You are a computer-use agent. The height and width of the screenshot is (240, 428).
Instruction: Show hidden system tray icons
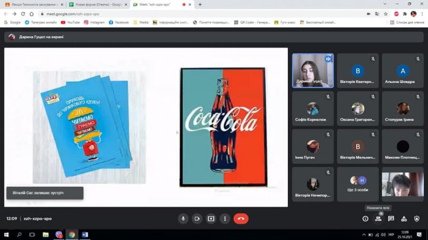[x=364, y=235]
